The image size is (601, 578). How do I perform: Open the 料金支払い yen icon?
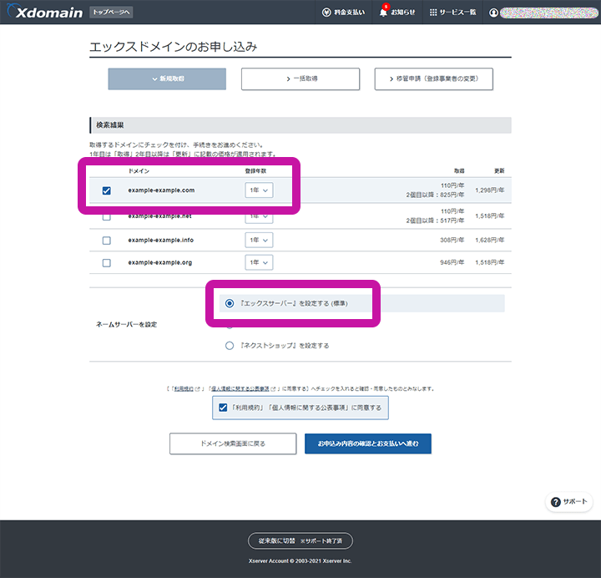pyautogui.click(x=326, y=13)
